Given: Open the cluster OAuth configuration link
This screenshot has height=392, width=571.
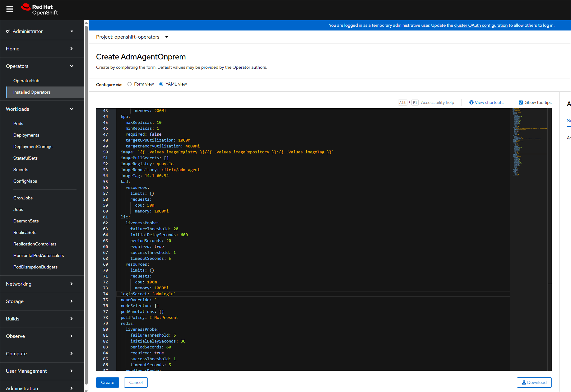Looking at the screenshot, I should [480, 25].
